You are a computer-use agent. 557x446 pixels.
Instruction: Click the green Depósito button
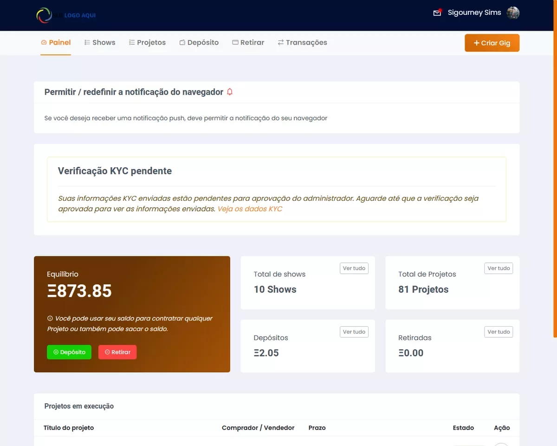[x=69, y=352]
